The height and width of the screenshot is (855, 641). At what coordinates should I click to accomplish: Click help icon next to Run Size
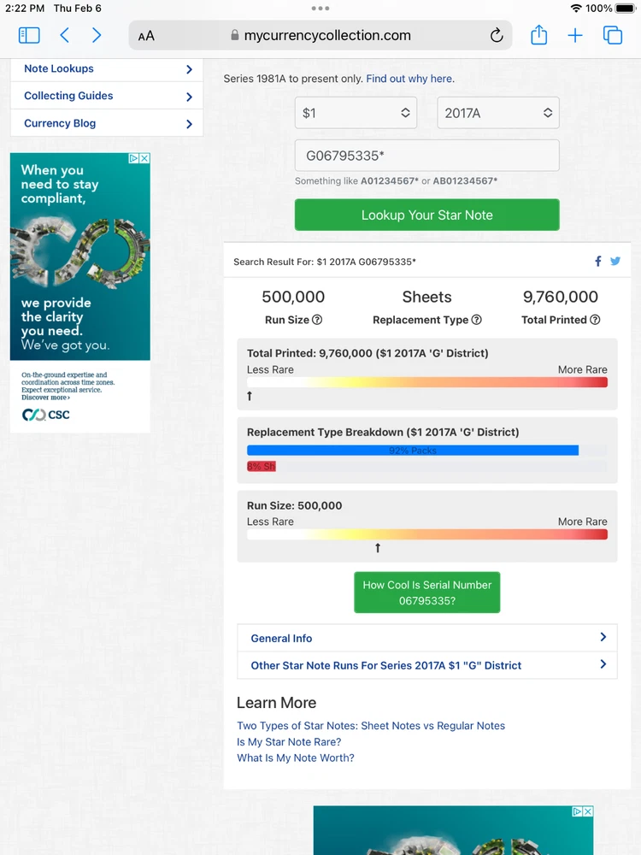click(x=317, y=320)
